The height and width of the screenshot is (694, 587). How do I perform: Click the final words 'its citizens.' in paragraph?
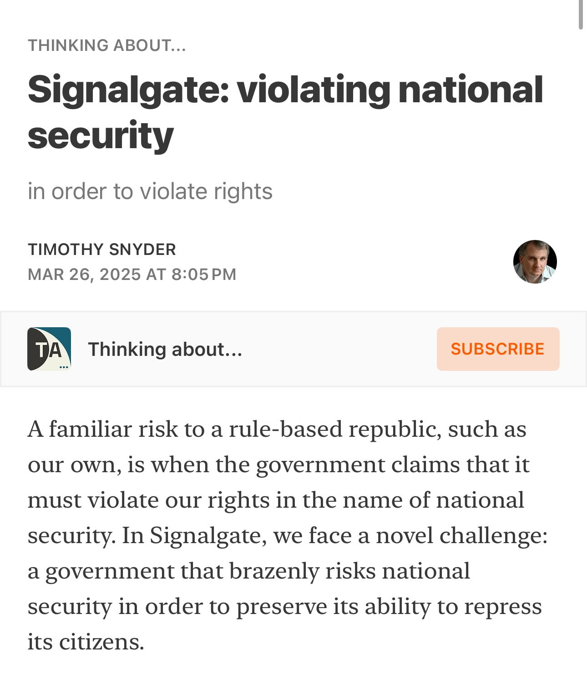[86, 642]
